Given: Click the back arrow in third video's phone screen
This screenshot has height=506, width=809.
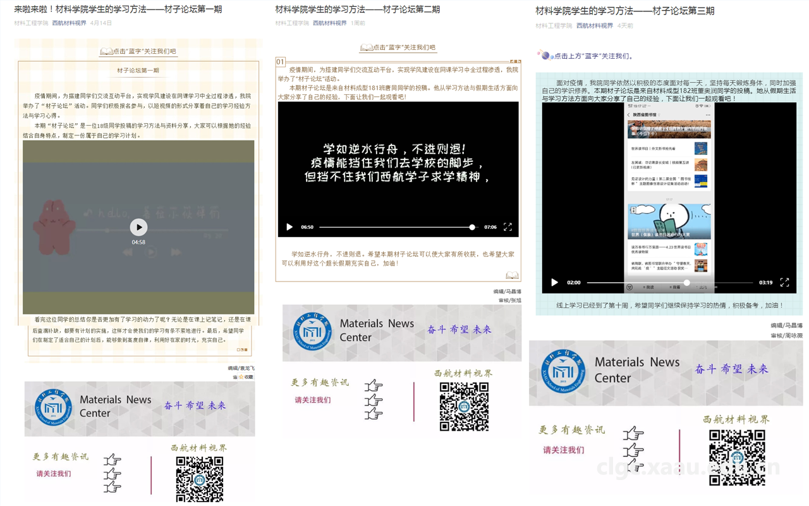Looking at the screenshot, I should [629, 115].
